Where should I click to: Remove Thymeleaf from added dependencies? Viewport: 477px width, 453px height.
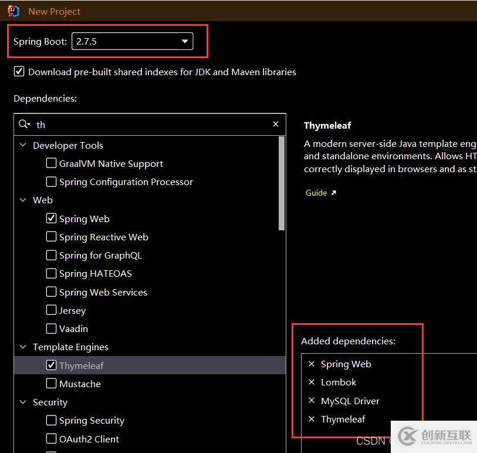click(x=312, y=419)
